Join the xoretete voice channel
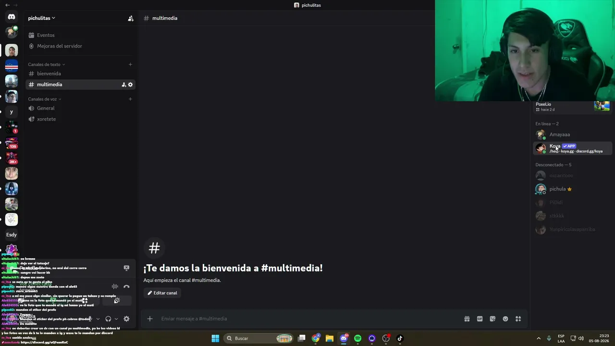615x346 pixels. (x=80, y=119)
